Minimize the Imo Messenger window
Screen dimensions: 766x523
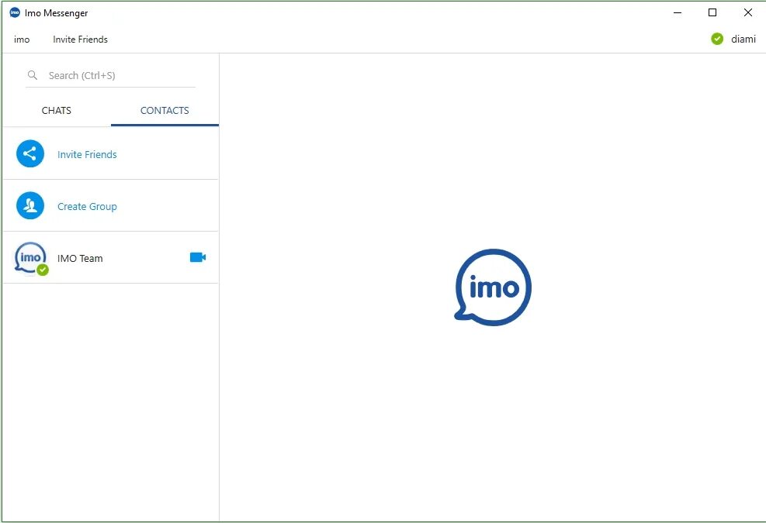coord(678,12)
